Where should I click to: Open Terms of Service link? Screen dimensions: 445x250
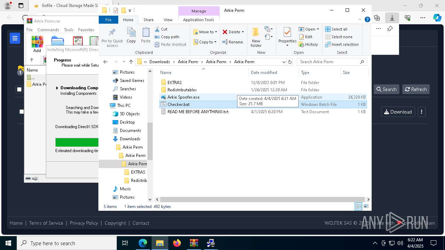[46, 223]
